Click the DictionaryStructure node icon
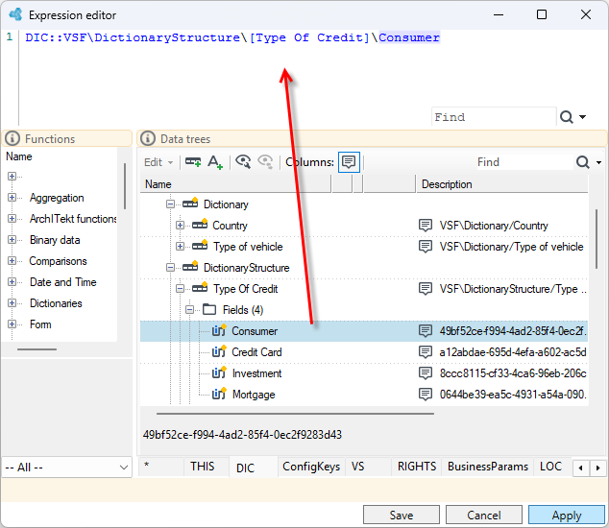Screen dimensions: 609x528 [190, 267]
